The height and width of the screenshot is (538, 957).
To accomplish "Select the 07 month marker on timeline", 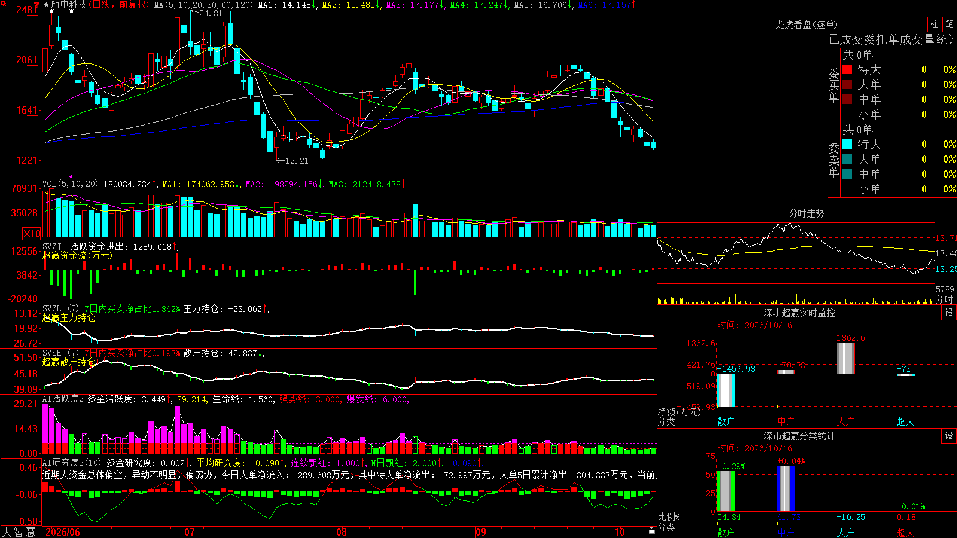I will (190, 532).
